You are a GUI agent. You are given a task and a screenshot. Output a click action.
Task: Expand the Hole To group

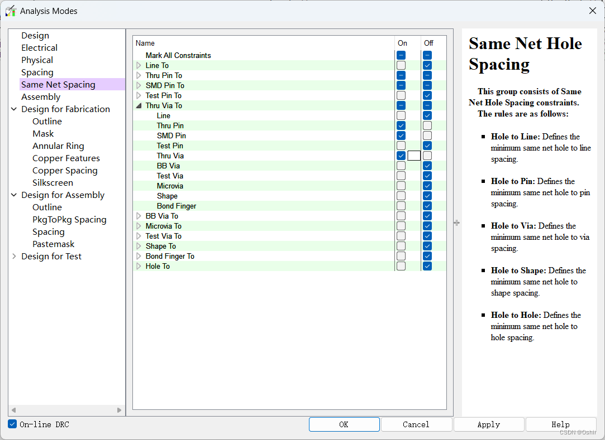tap(139, 266)
